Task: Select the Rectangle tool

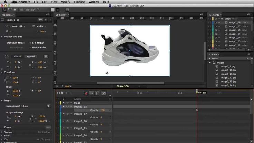Action: (x=22, y=10)
